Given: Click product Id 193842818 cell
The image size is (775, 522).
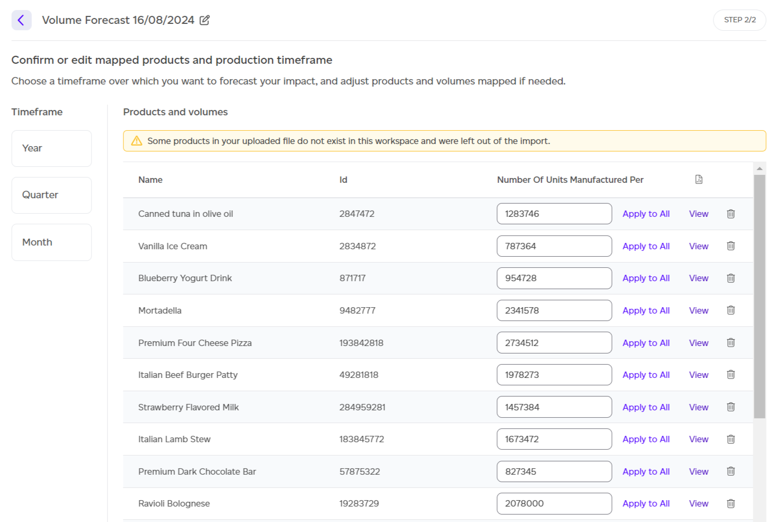Looking at the screenshot, I should coord(361,343).
